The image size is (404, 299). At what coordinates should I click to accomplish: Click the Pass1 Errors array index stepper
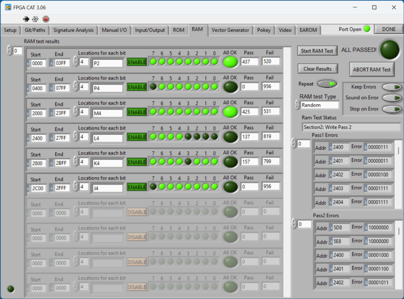294,144
